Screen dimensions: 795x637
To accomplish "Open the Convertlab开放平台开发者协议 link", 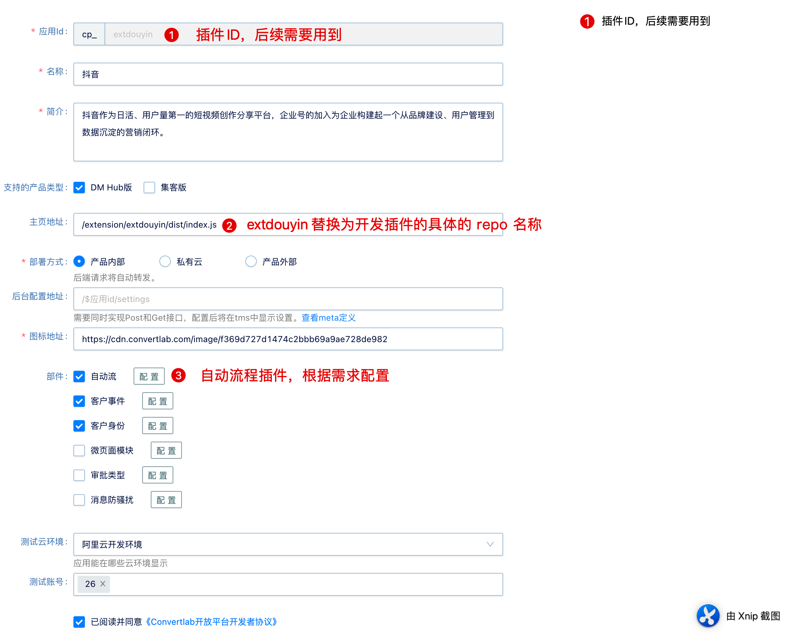I will (212, 622).
